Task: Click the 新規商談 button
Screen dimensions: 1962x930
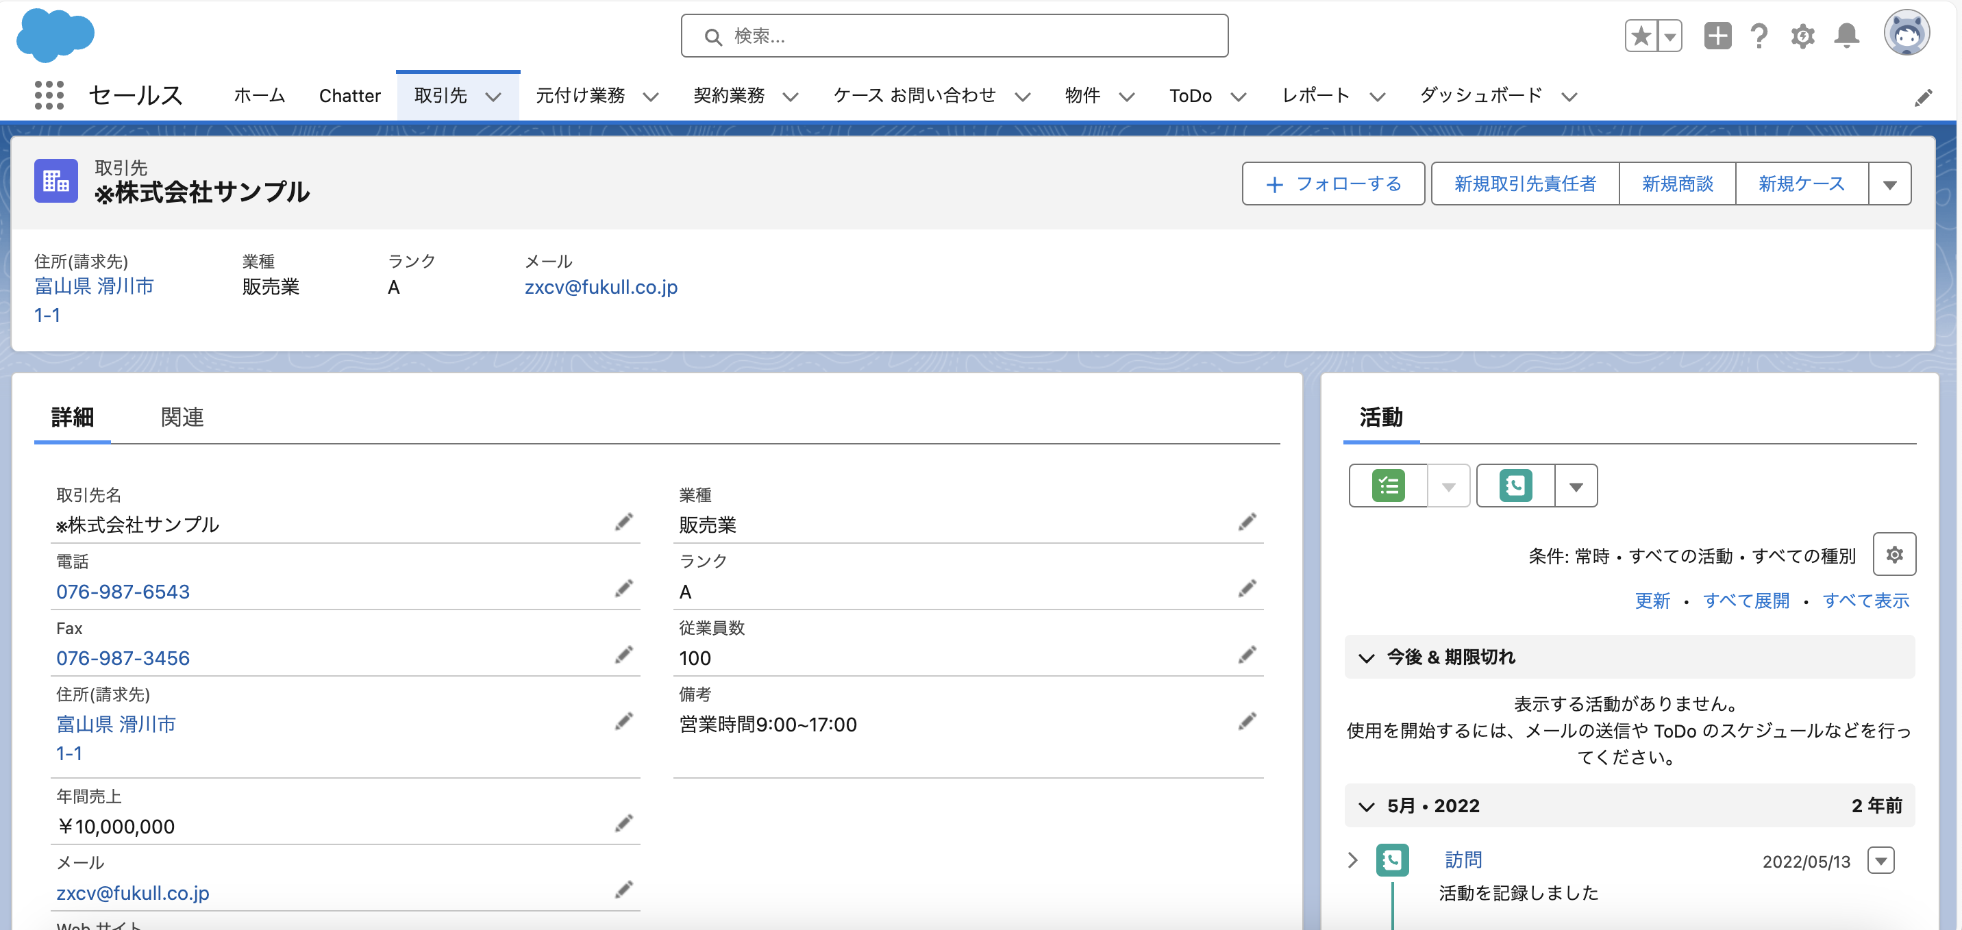Action: tap(1677, 184)
